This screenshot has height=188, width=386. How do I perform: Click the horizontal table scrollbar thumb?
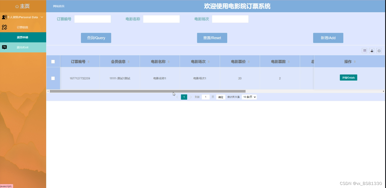pos(148,91)
